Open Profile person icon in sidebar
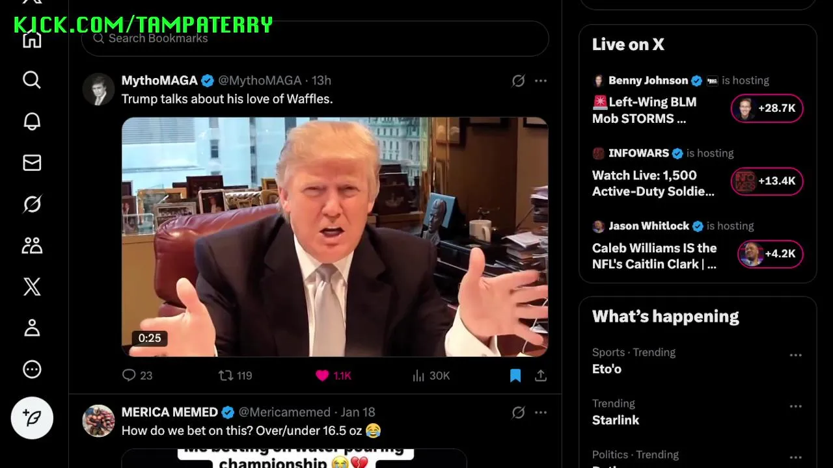This screenshot has width=833, height=468. (x=32, y=328)
